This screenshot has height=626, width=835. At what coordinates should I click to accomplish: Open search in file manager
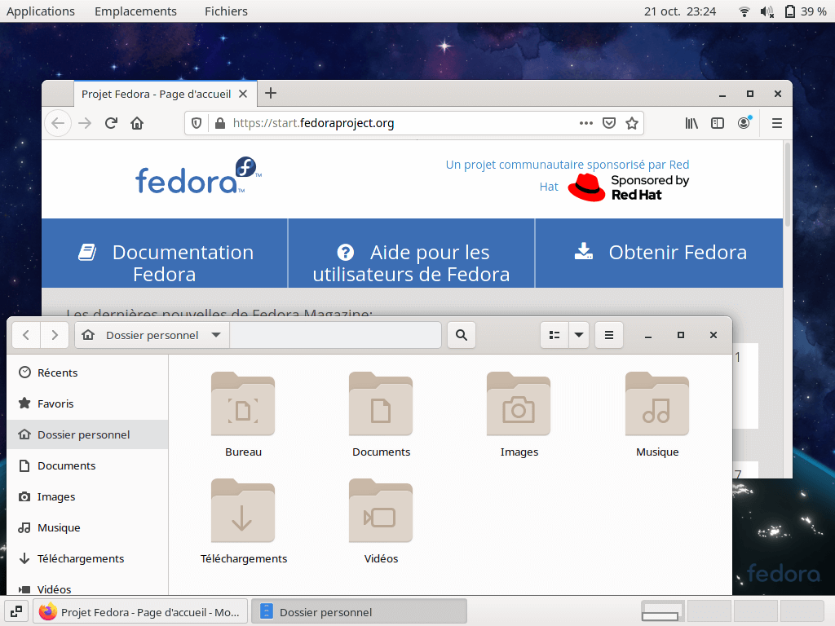pos(462,335)
